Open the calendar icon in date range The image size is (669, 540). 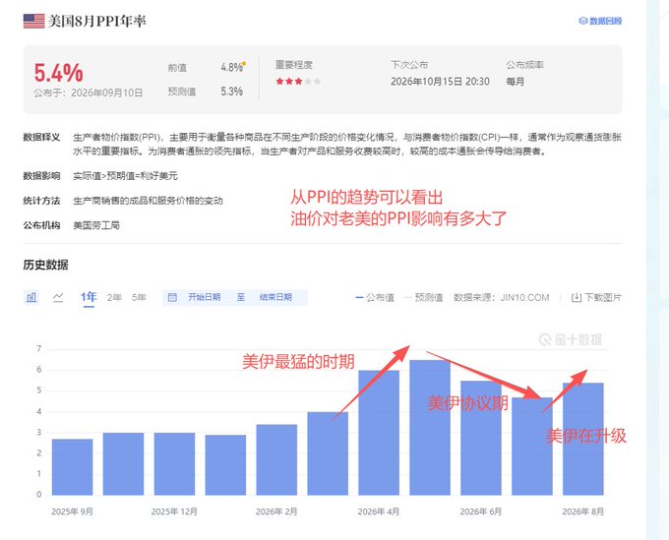point(172,297)
